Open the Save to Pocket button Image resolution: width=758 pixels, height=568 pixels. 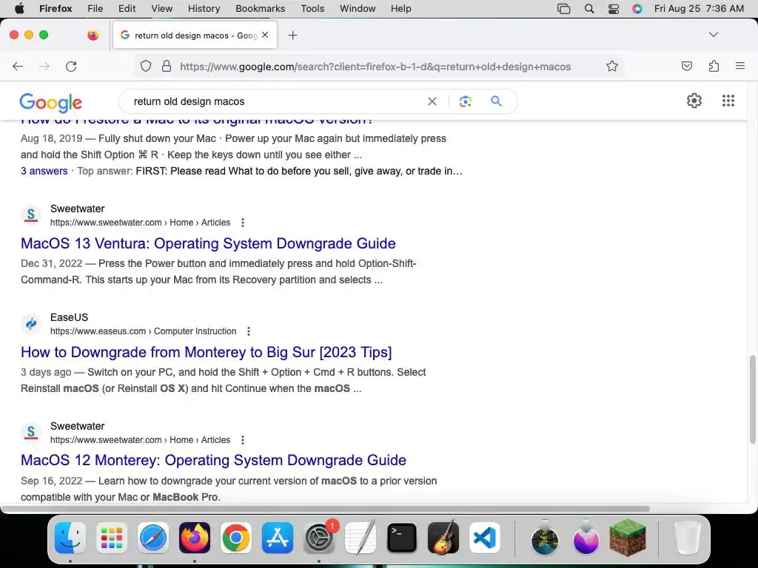[x=686, y=66]
